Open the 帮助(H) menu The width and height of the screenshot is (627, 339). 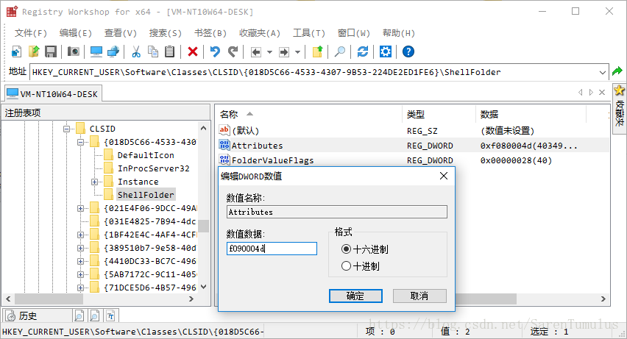(x=398, y=33)
